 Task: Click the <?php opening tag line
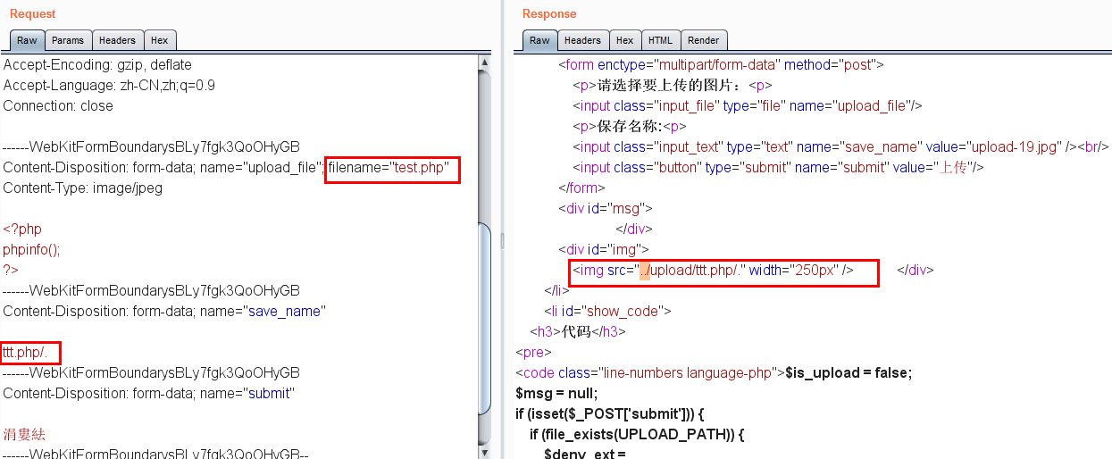[x=22, y=229]
